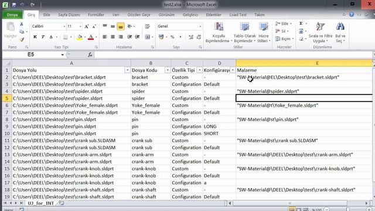The image size is (375, 211).
Task: Select the UJ_for_INT sheet tab
Action: point(40,203)
